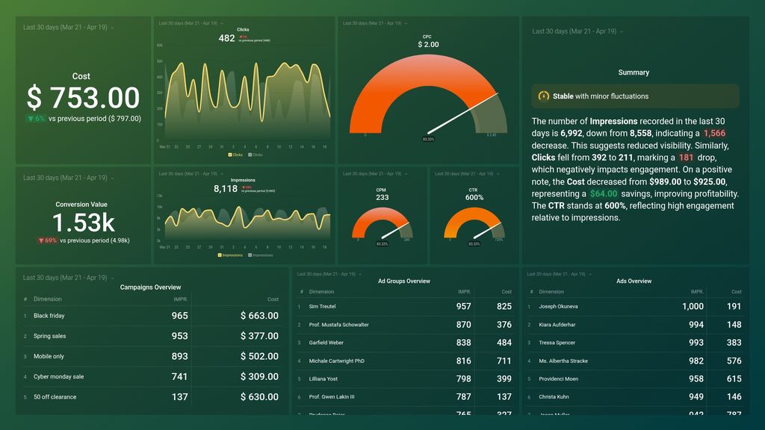Disable the previous-period Clicks legend checkbox

tap(250, 154)
